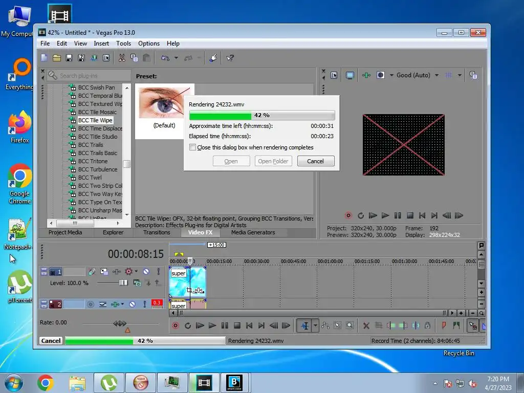The height and width of the screenshot is (393, 524).
Task: Open the Overlays dropdown arrow in preview toolbar
Action: tap(460, 75)
